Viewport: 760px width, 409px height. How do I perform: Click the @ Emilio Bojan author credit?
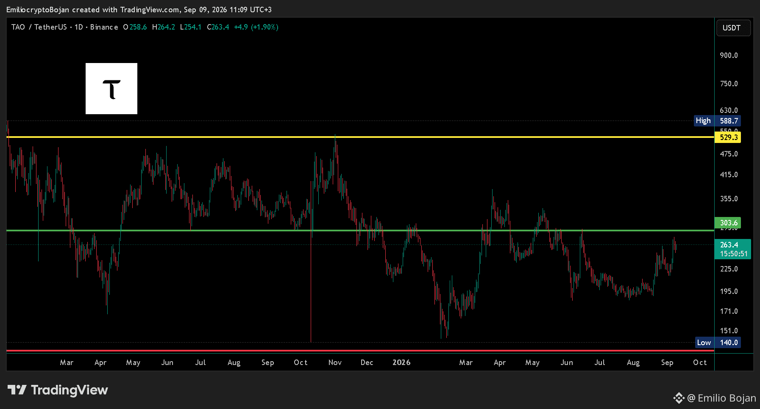(722, 398)
